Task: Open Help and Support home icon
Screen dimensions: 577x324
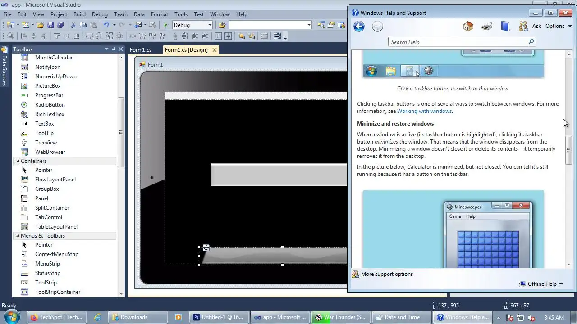Action: 468,26
